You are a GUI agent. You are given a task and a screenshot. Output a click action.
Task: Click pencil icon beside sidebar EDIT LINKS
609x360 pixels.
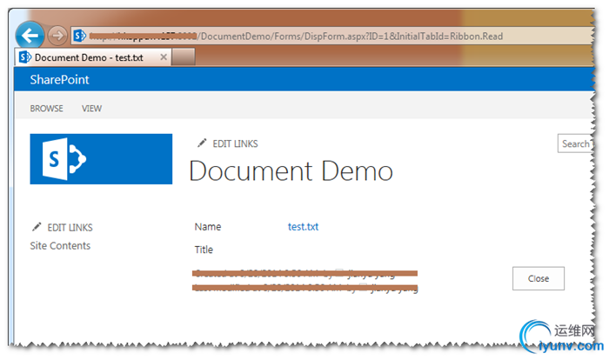pos(37,227)
